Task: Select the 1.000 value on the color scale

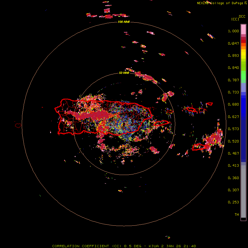Action: [x=233, y=31]
